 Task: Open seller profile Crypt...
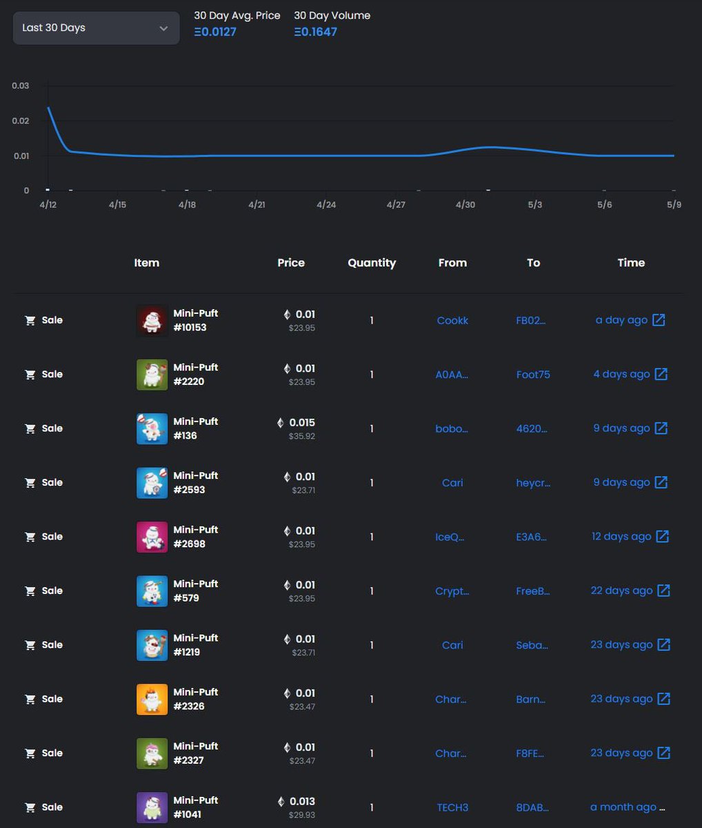coord(452,591)
